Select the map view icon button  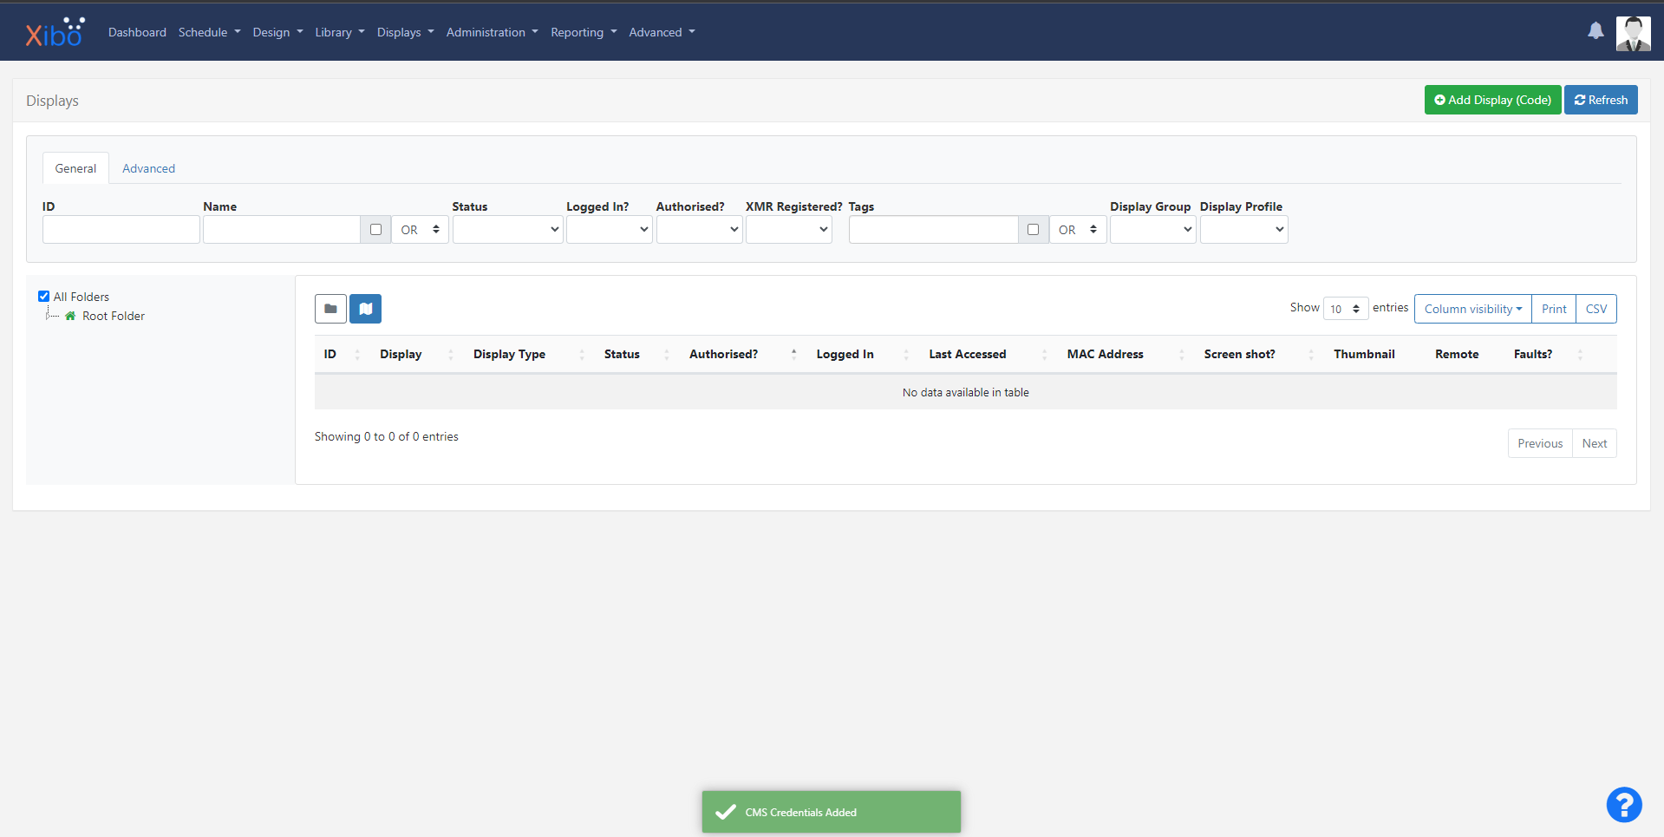[365, 308]
